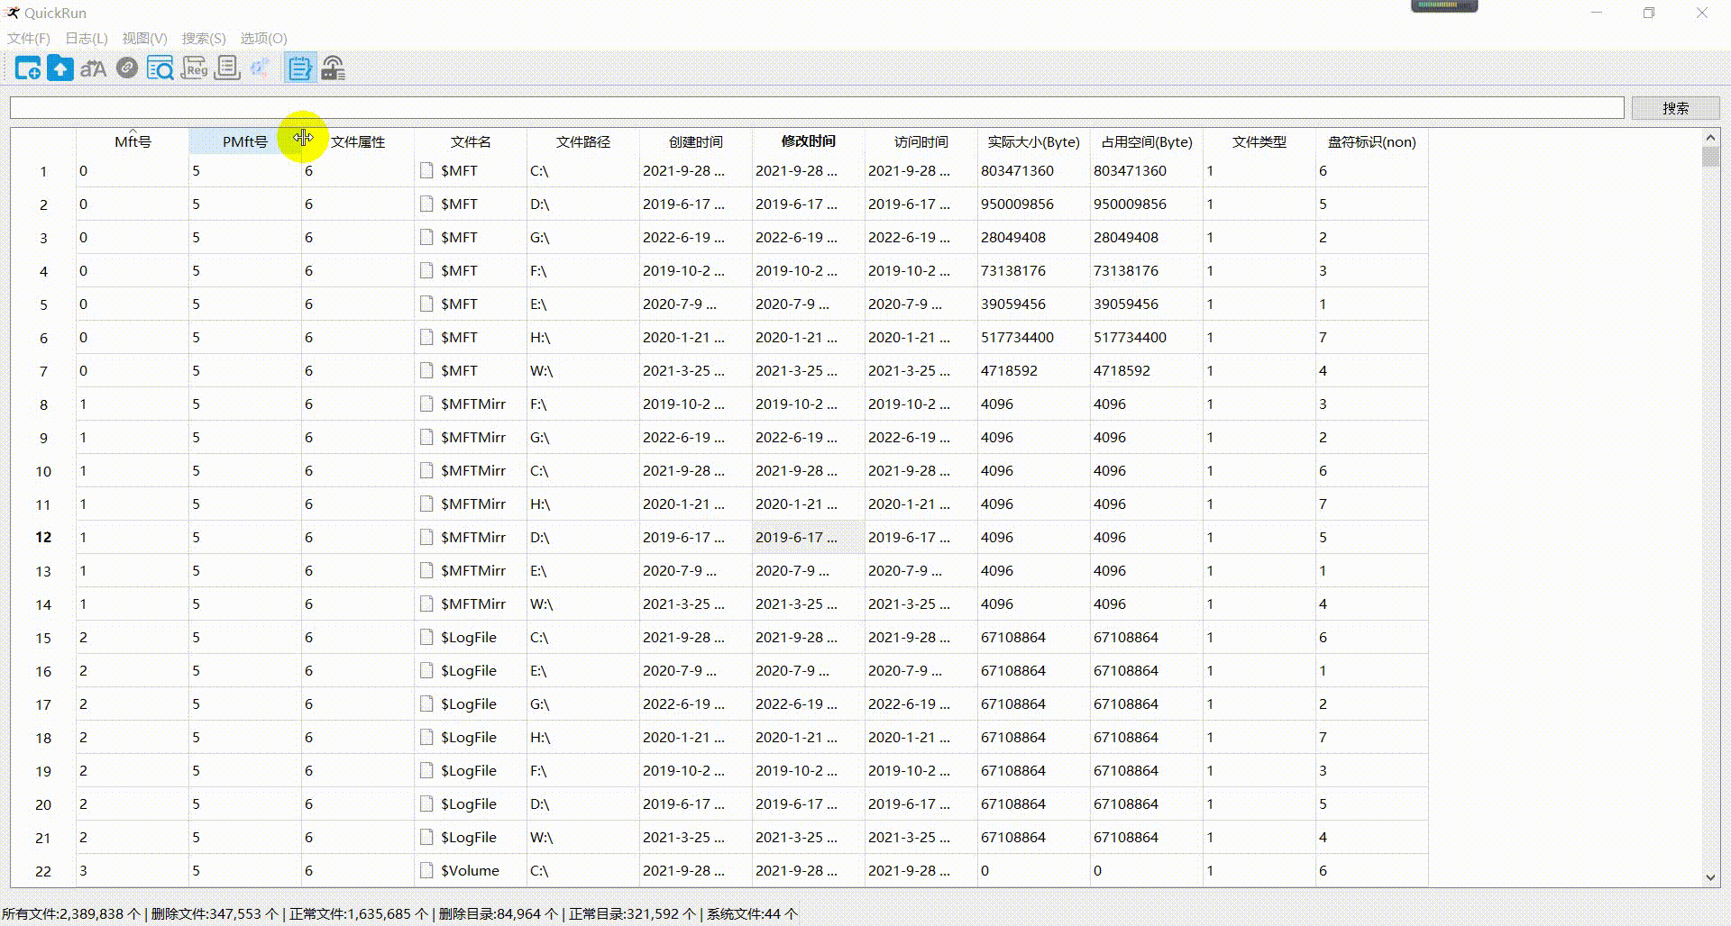Screen dimensions: 1731x926
Task: Open the 视图(V) menu
Action: pyautogui.click(x=144, y=38)
